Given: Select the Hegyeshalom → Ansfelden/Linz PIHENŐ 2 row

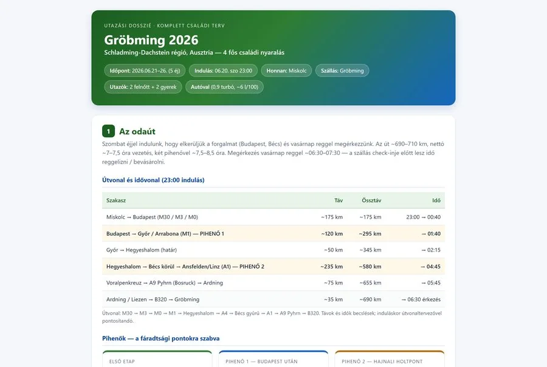Looking at the screenshot, I should tap(273, 267).
